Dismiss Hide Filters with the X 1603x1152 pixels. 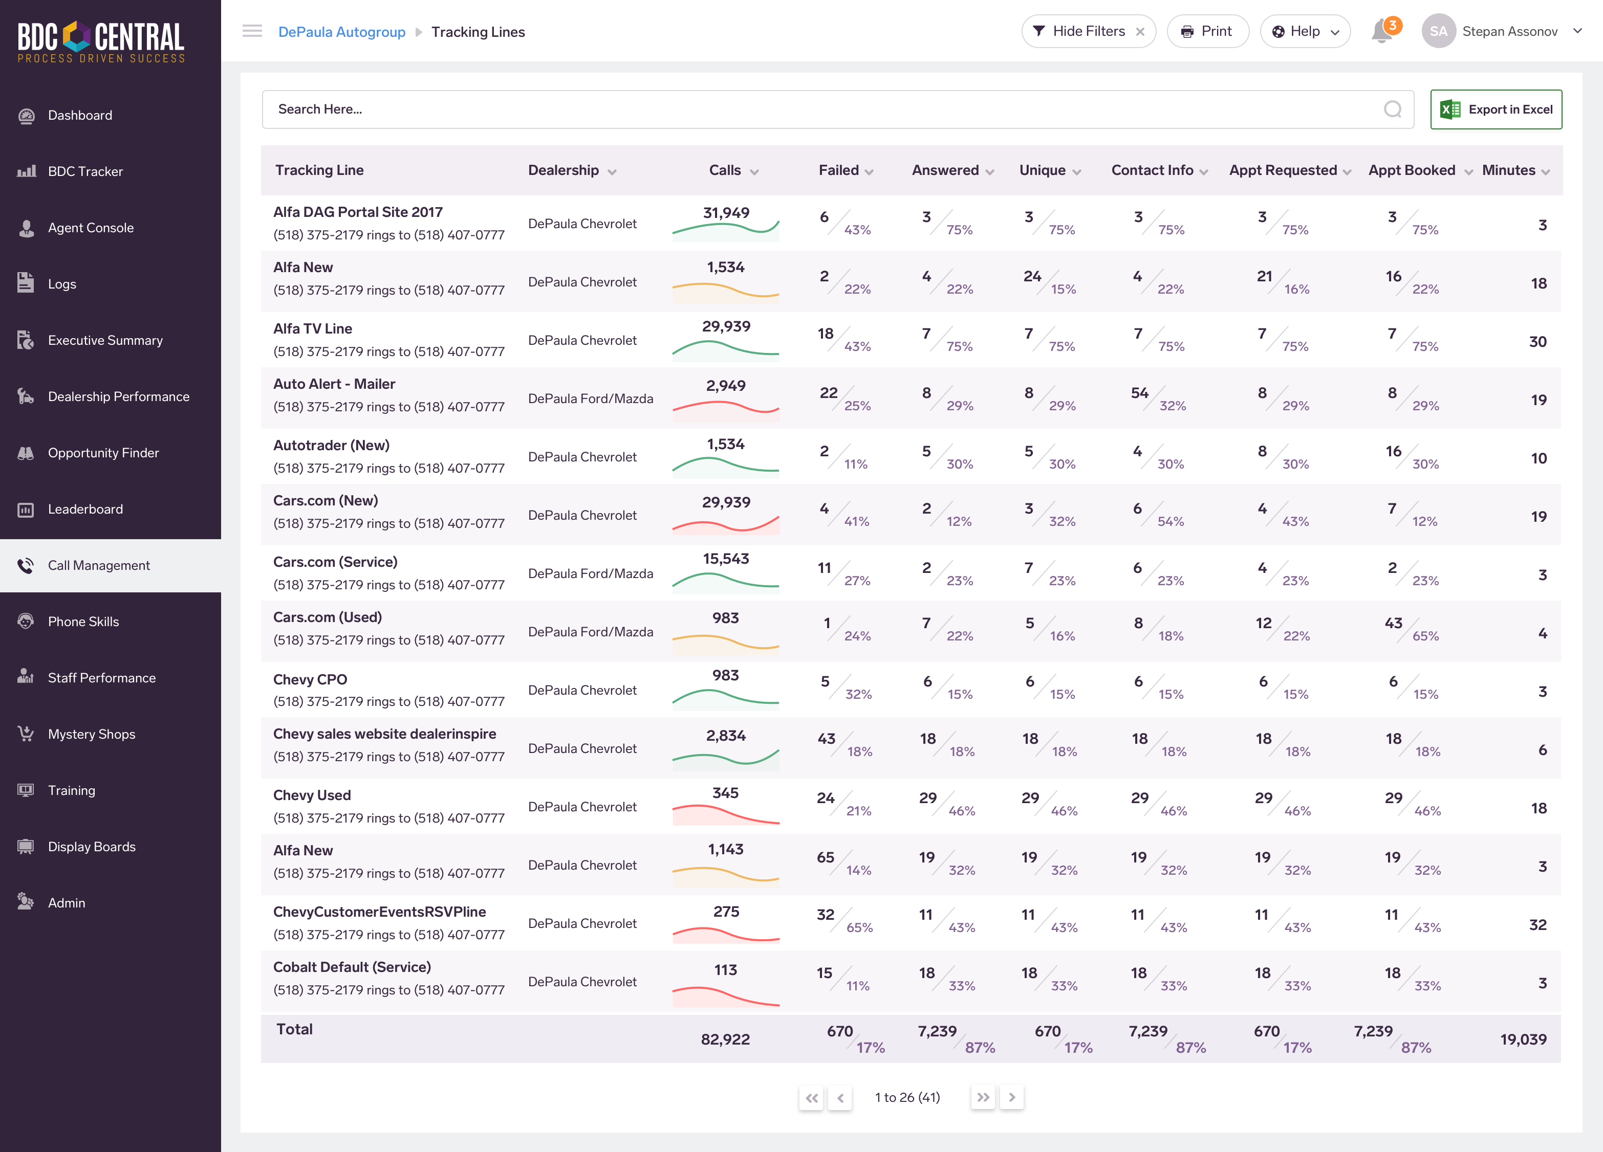(x=1140, y=32)
